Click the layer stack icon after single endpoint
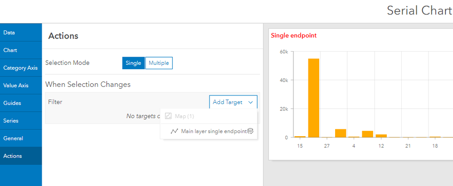 (x=250, y=132)
